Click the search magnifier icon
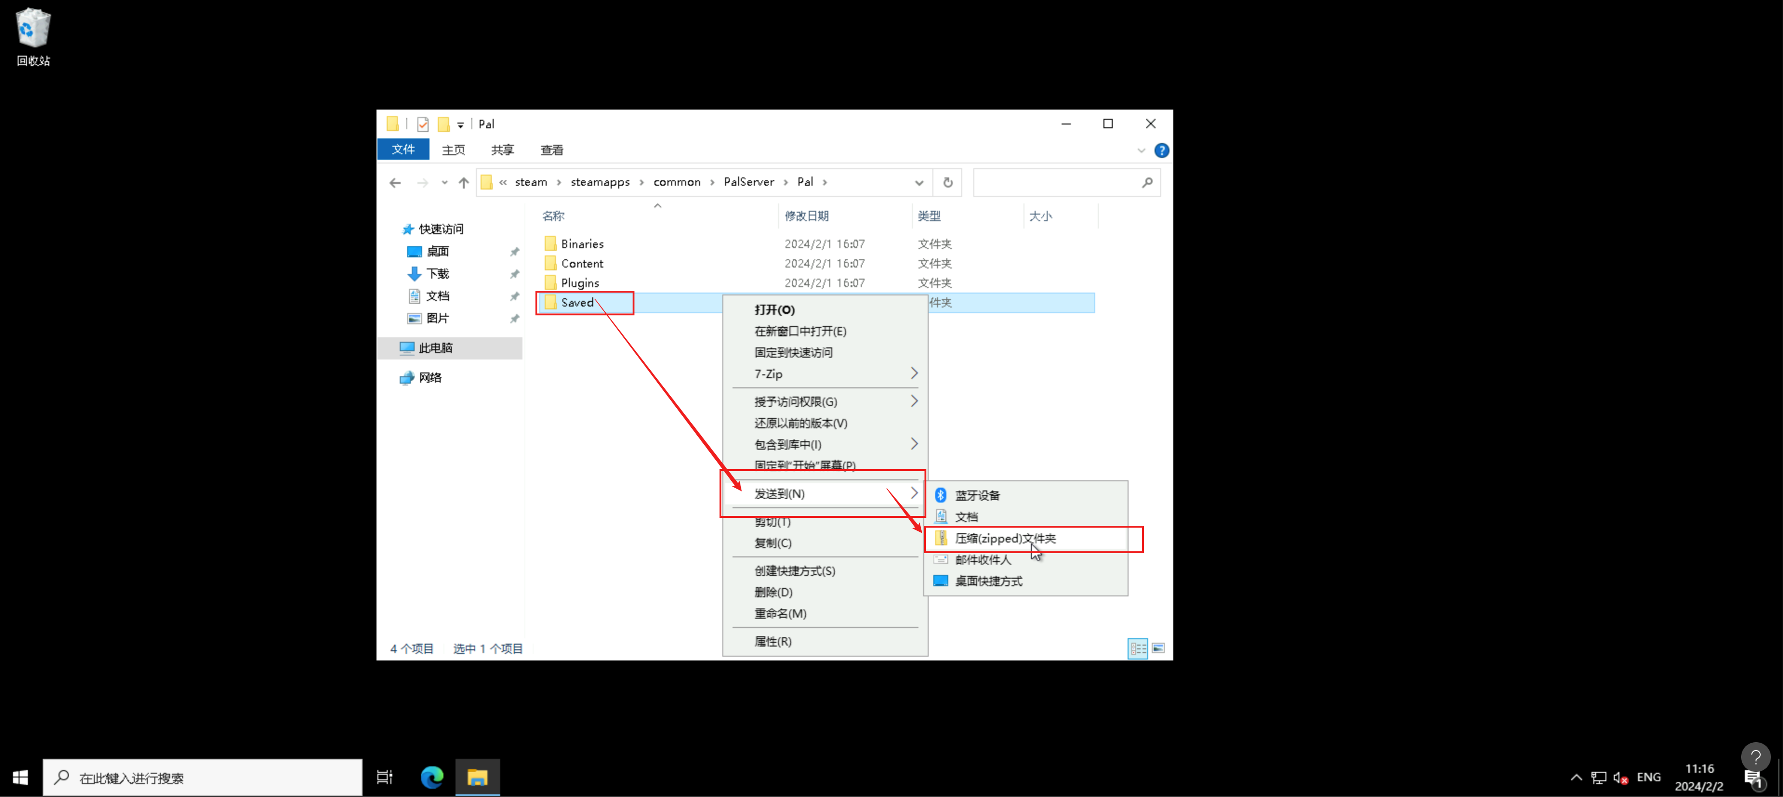 1147,183
